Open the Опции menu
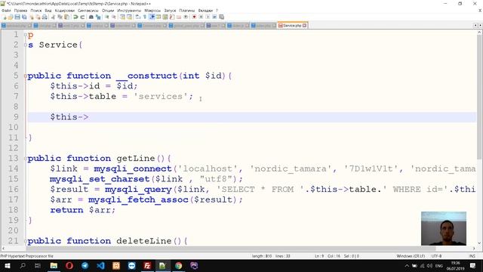This screenshot has height=272, width=483. tap(108, 11)
